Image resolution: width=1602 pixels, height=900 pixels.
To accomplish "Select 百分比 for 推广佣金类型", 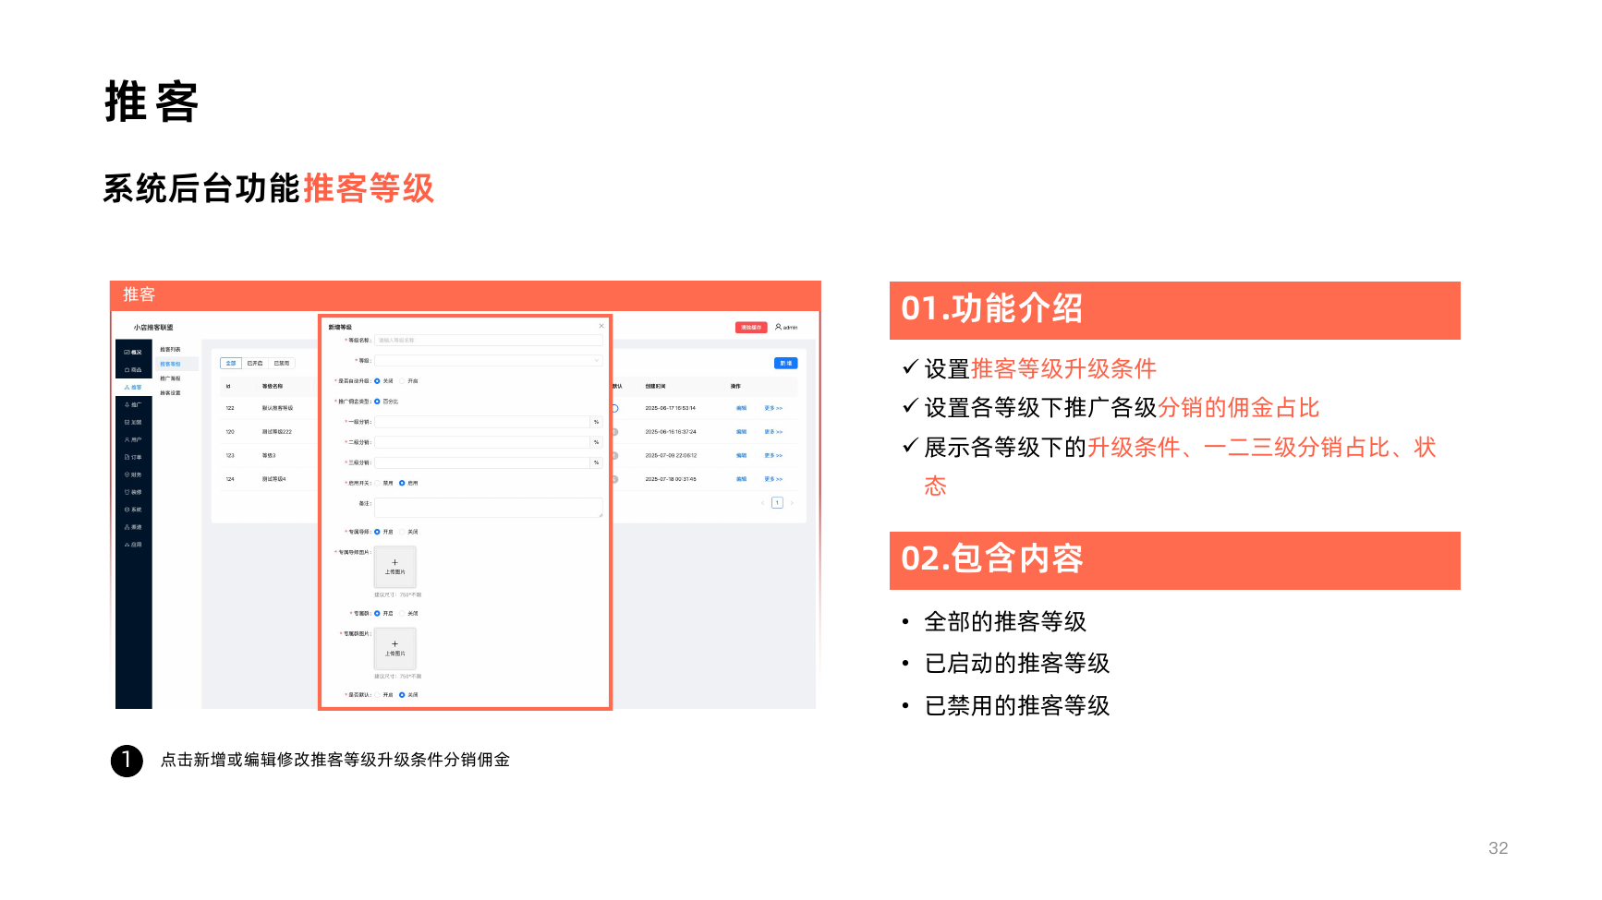I will (x=386, y=402).
